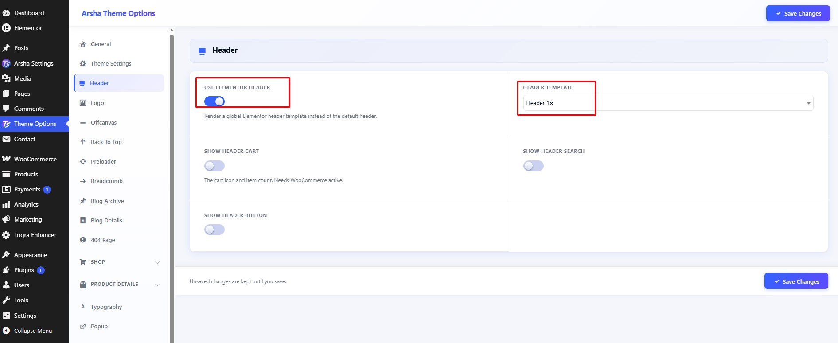Screen dimensions: 838x343
Task: Click the Theme Settings gear icon
Action: [x=83, y=63]
